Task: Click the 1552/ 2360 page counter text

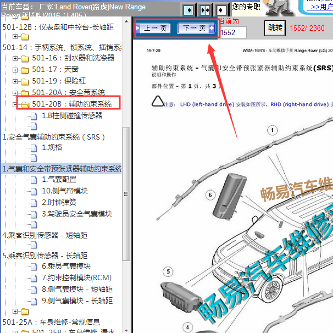Action: tap(307, 28)
